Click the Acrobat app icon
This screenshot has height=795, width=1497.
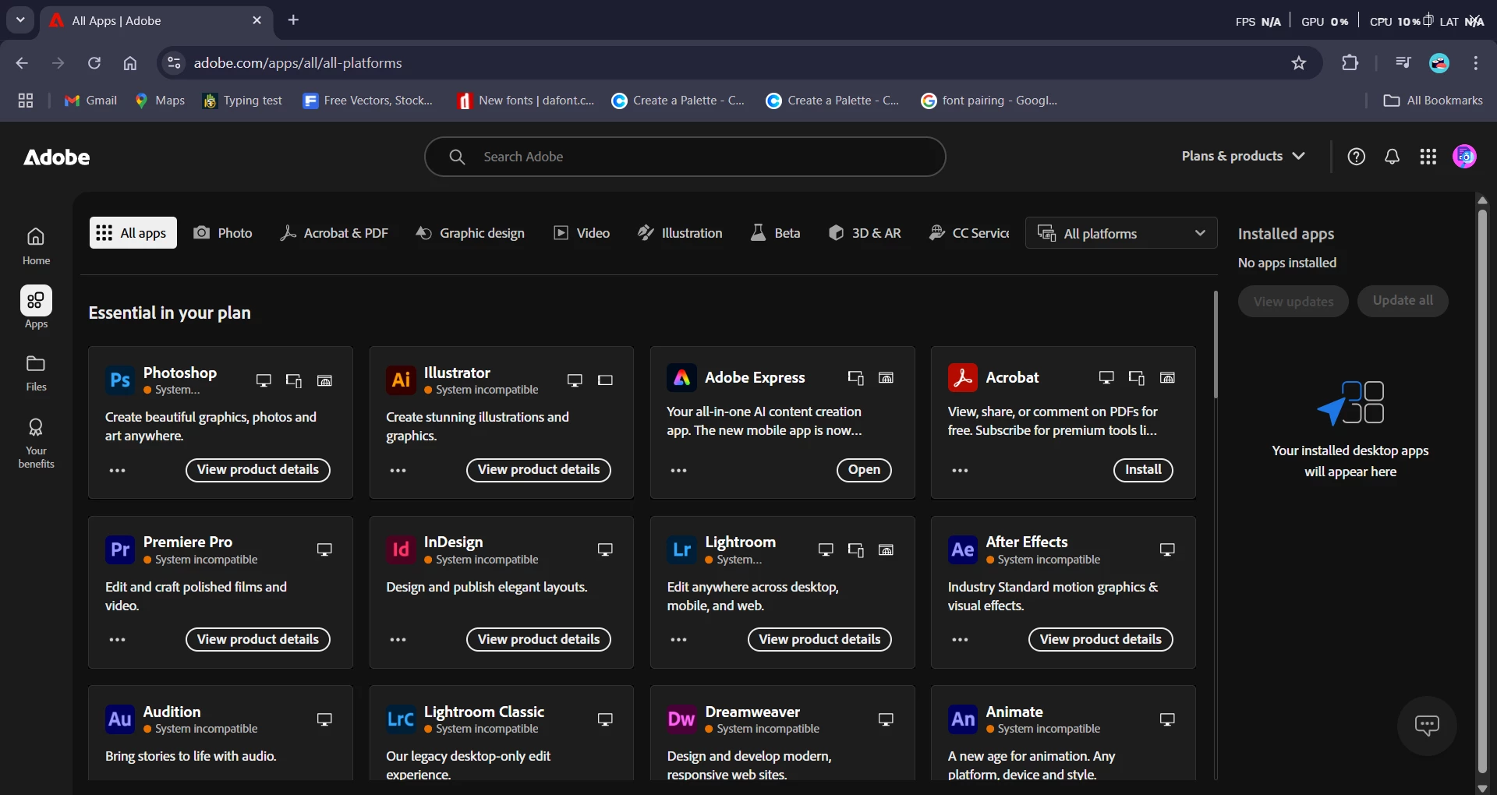point(963,377)
